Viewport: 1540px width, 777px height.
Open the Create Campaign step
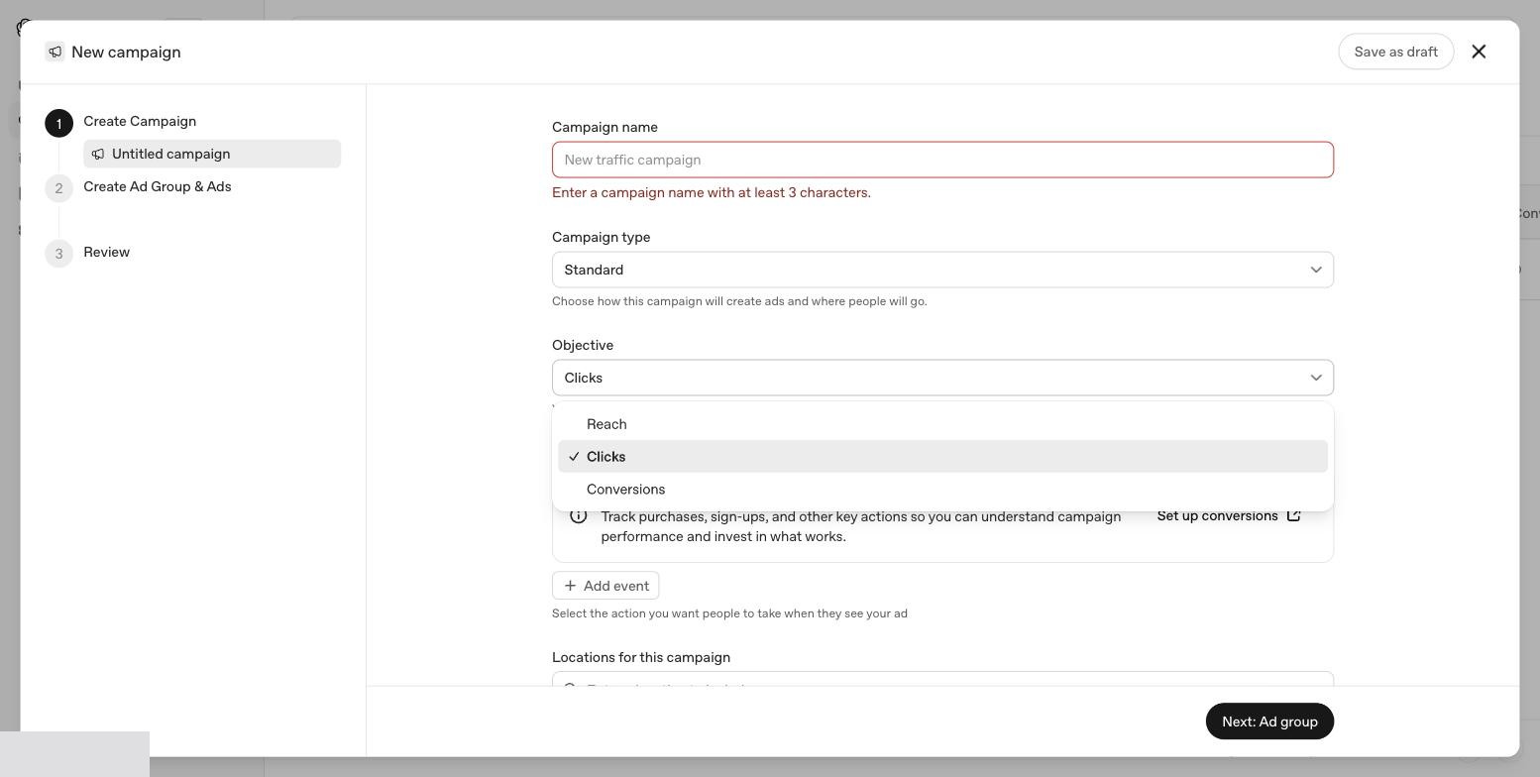(x=140, y=121)
